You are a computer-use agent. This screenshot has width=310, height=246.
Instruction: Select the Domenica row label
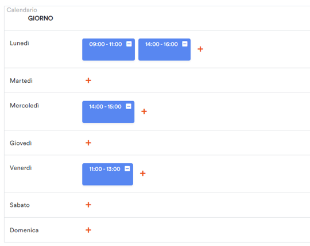pos(24,230)
